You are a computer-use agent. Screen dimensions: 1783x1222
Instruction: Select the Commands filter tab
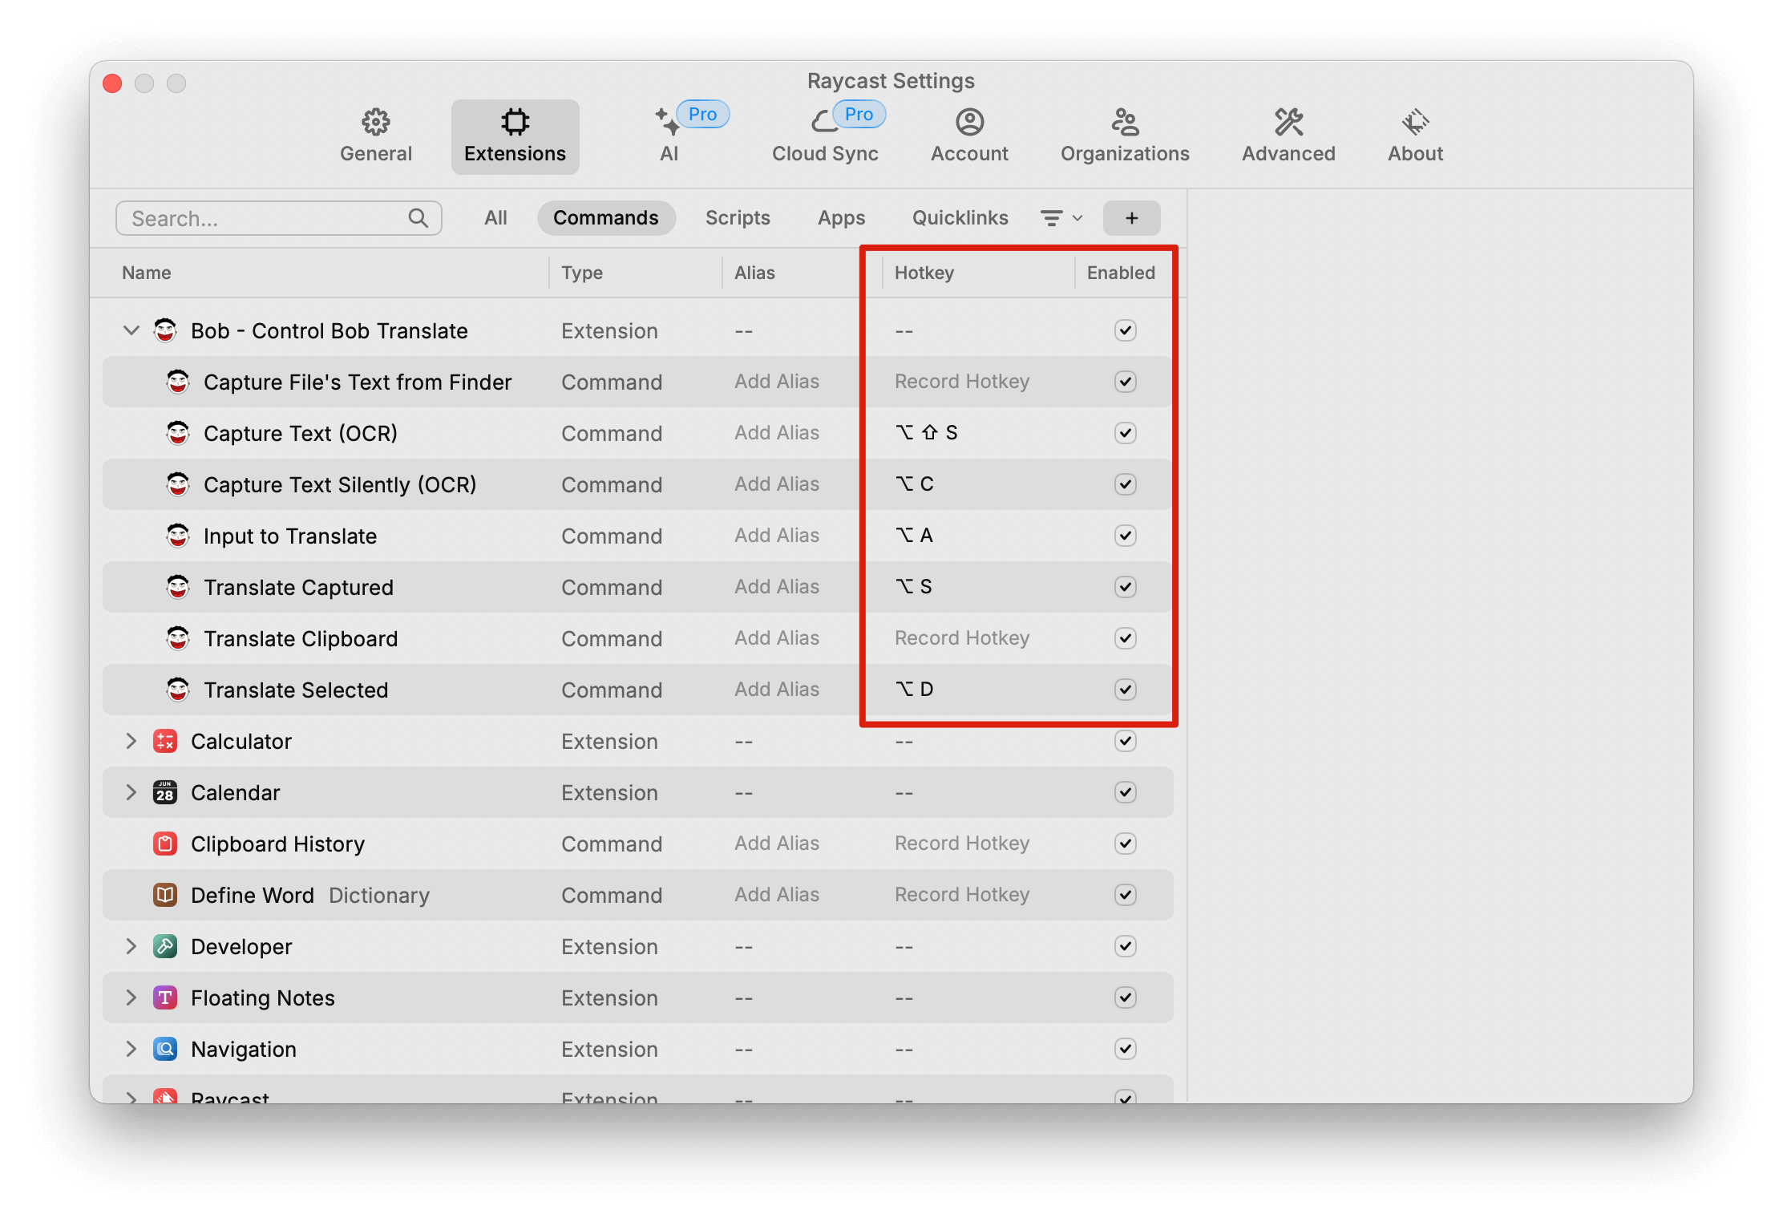click(606, 218)
